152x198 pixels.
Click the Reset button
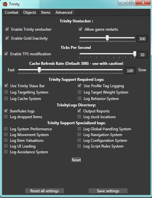76,160
